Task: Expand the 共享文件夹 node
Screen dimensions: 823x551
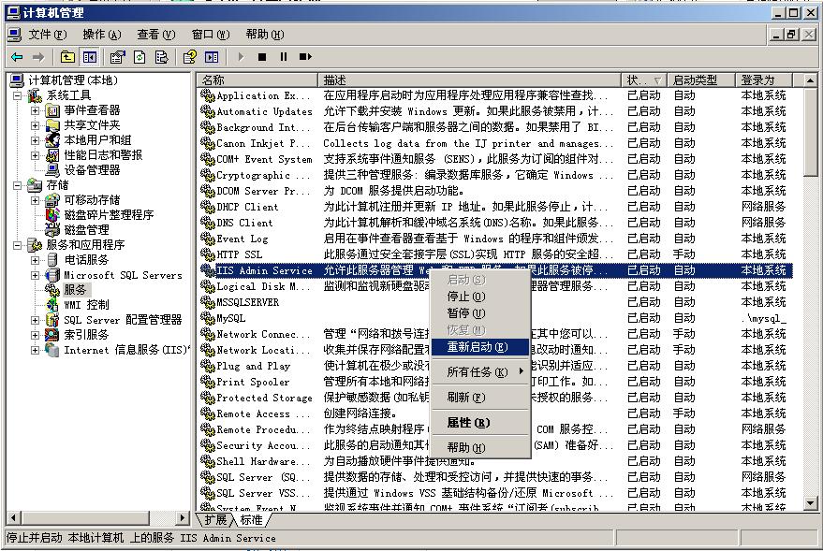Action: tap(36, 125)
